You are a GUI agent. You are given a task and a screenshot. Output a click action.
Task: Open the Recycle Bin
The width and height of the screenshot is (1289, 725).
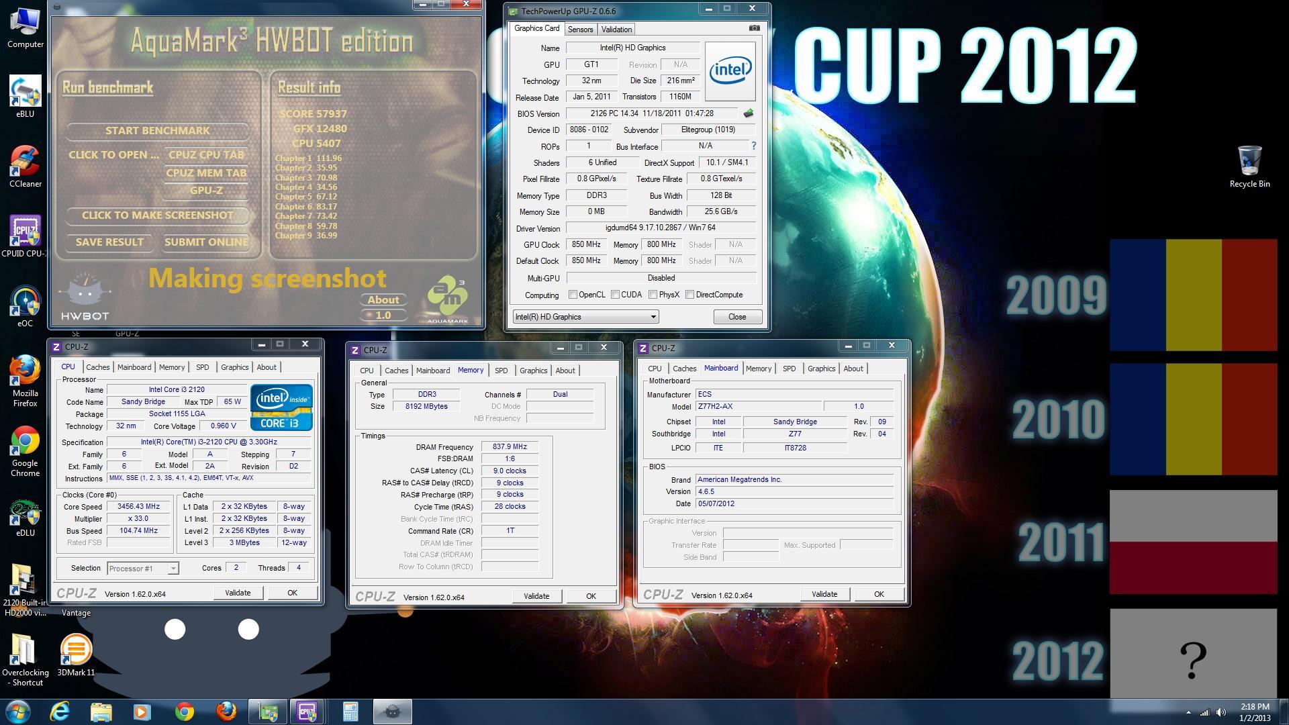coord(1249,166)
